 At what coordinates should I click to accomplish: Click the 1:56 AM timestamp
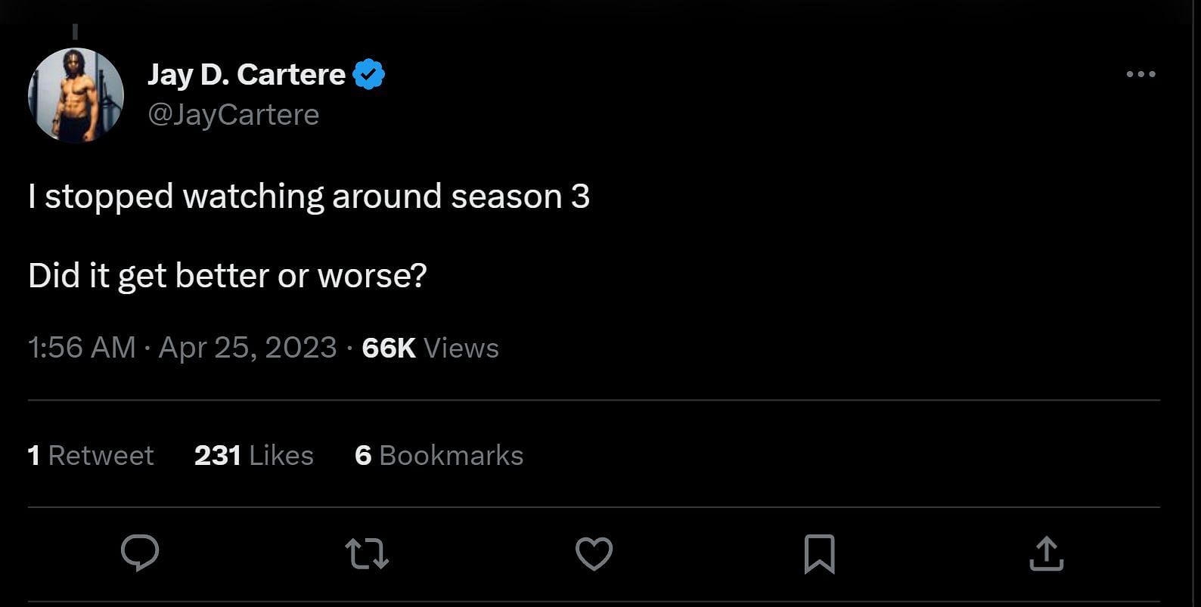[82, 348]
